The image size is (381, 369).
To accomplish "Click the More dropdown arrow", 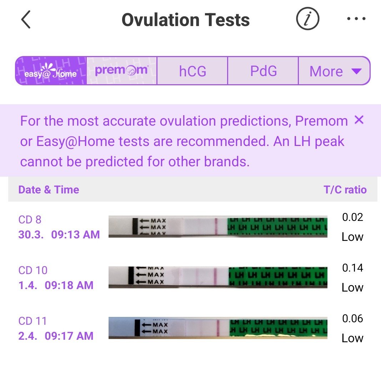I will tap(356, 71).
